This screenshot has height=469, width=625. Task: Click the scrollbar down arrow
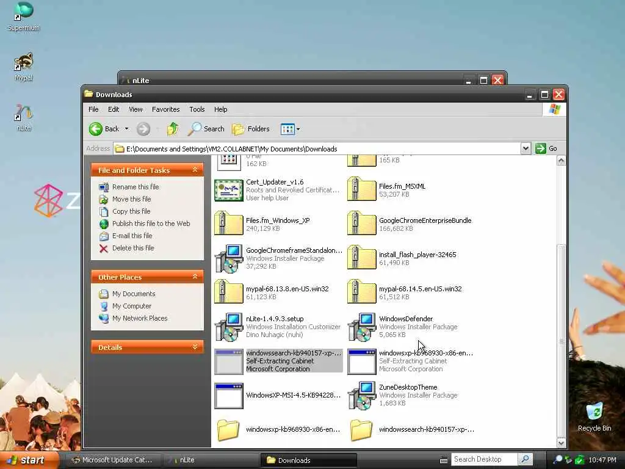click(x=561, y=443)
